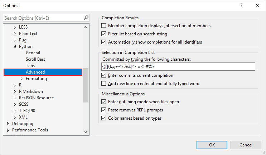Click the help question mark icon

pyautogui.click(x=242, y=5)
